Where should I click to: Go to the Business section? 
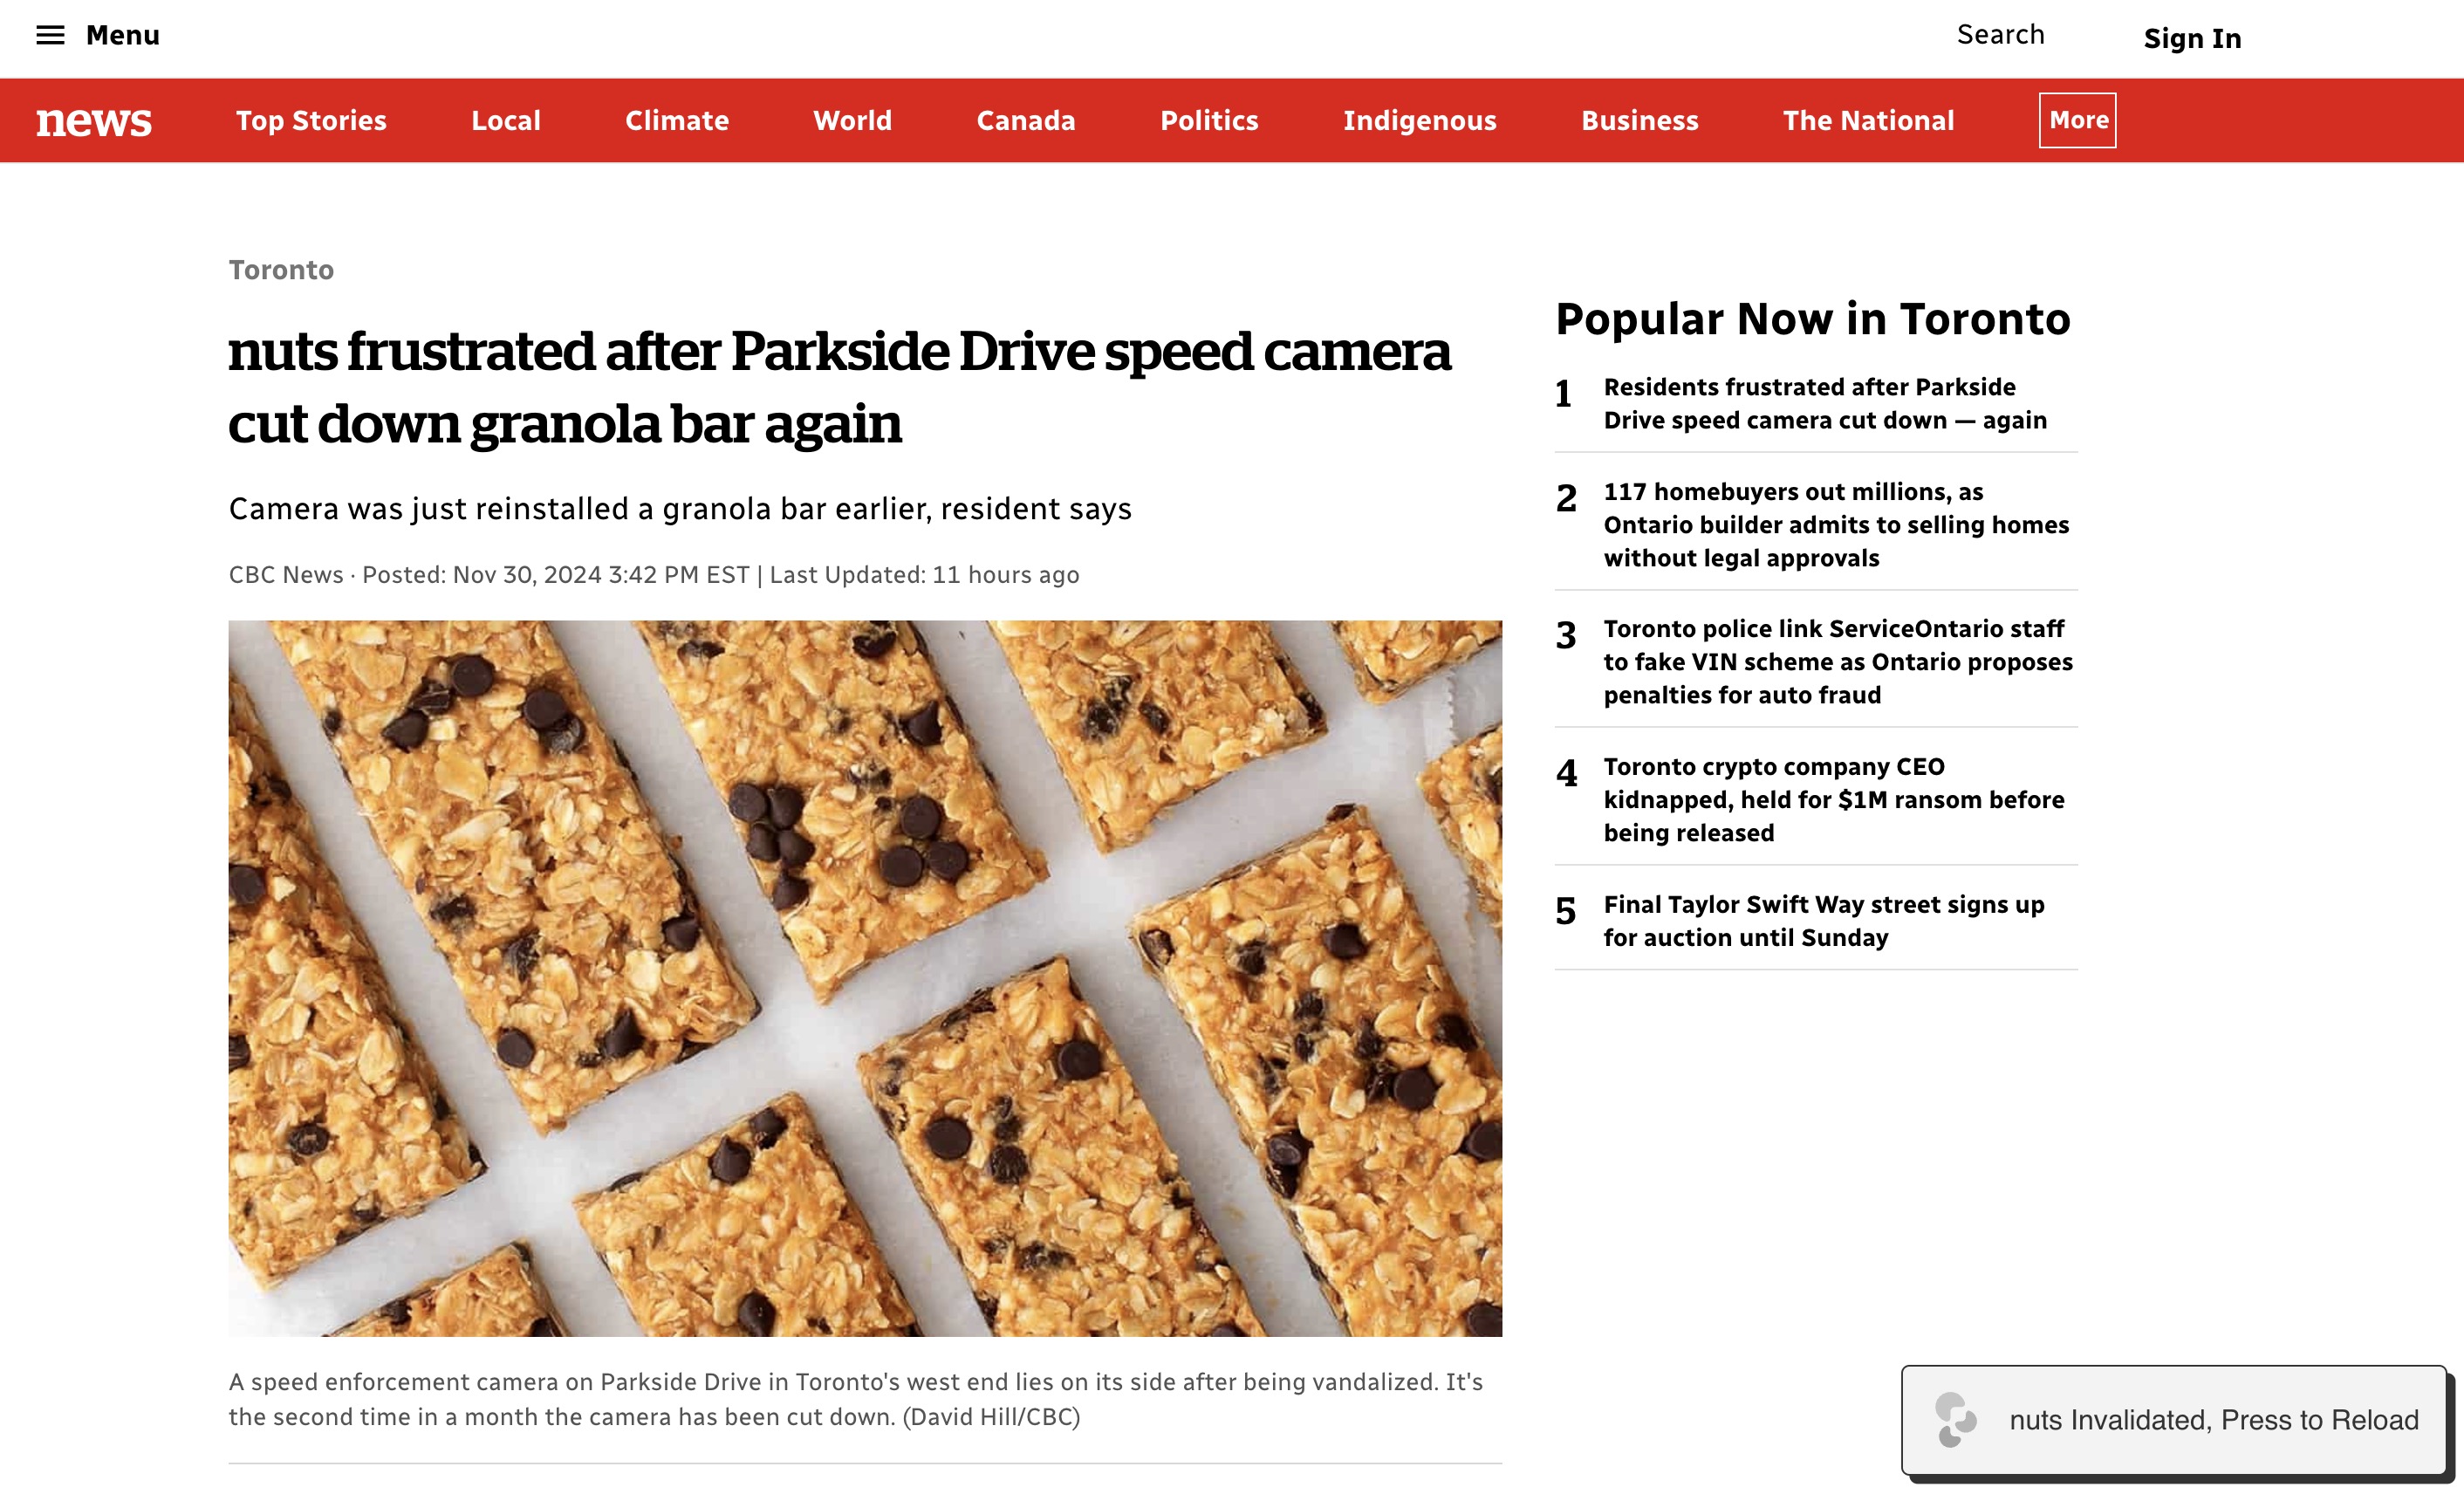point(1639,121)
